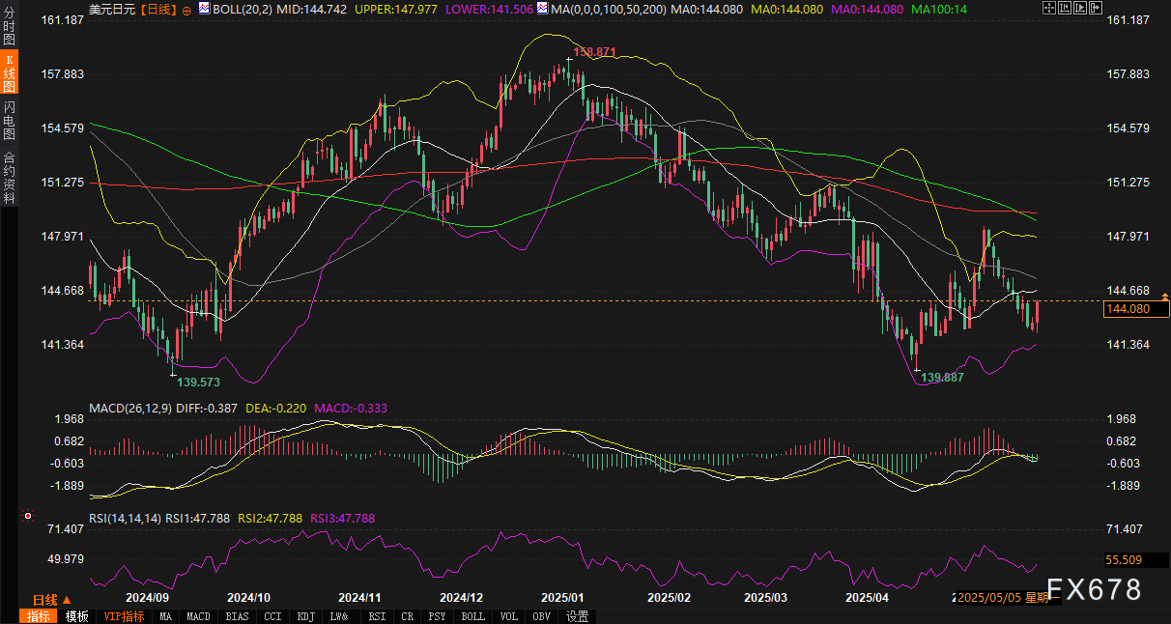Switch to the 模板 tab at bottom
The width and height of the screenshot is (1171, 624).
pyautogui.click(x=77, y=616)
